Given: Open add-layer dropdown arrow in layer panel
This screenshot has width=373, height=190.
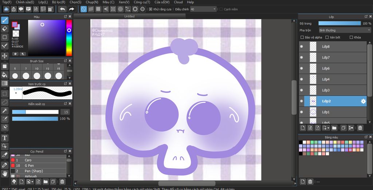Looking at the screenshot, I should point(328,128).
